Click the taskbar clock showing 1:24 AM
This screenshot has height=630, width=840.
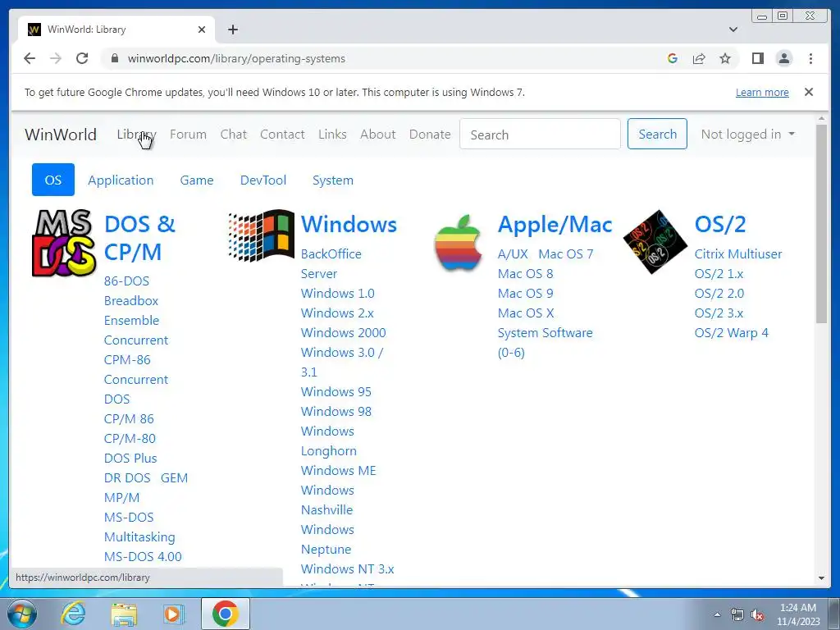point(797,614)
